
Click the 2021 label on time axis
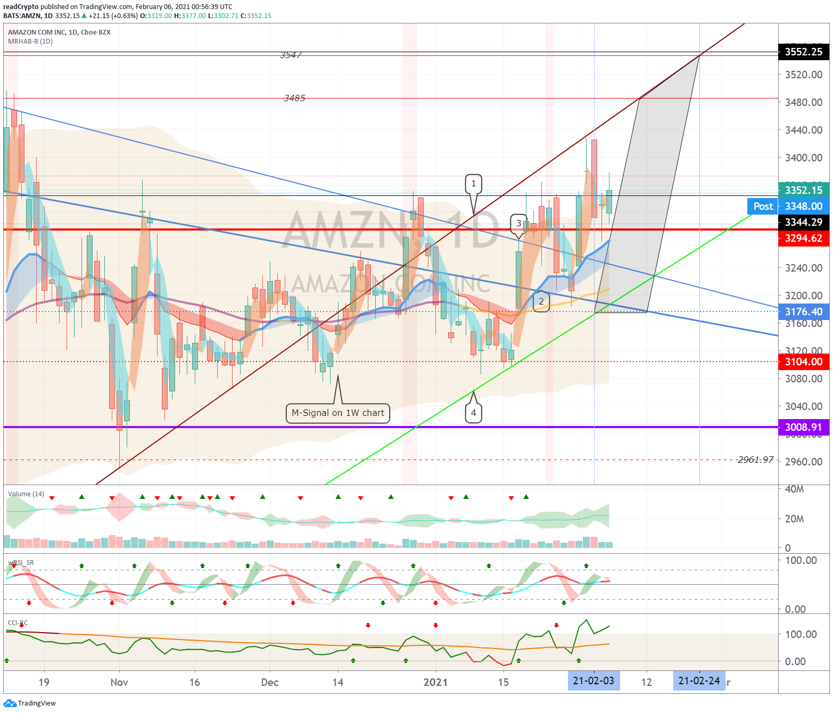tap(435, 682)
